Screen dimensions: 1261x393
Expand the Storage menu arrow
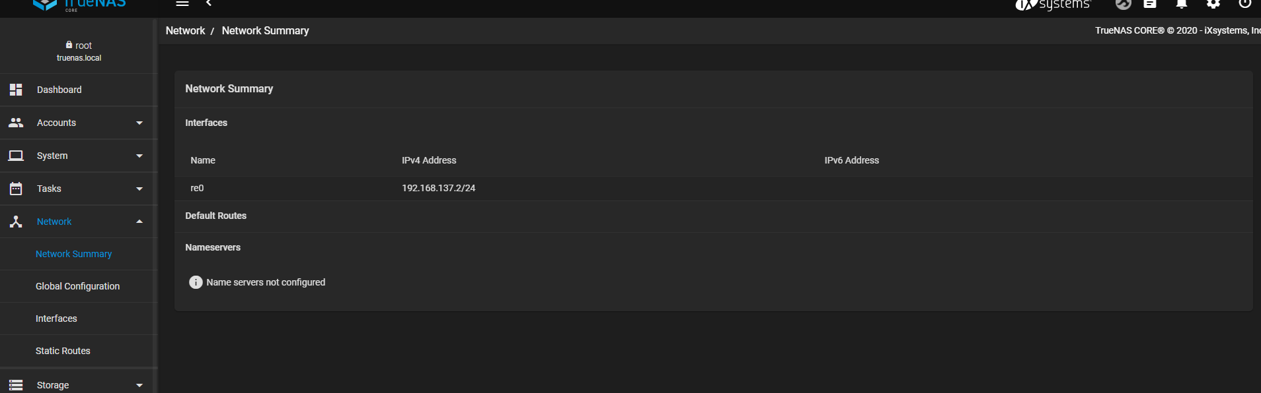point(139,385)
